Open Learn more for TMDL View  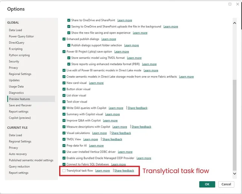click(91, 139)
